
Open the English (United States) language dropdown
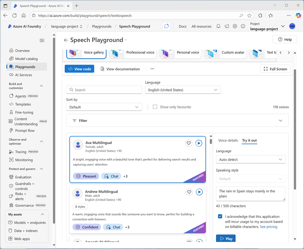click(x=183, y=90)
